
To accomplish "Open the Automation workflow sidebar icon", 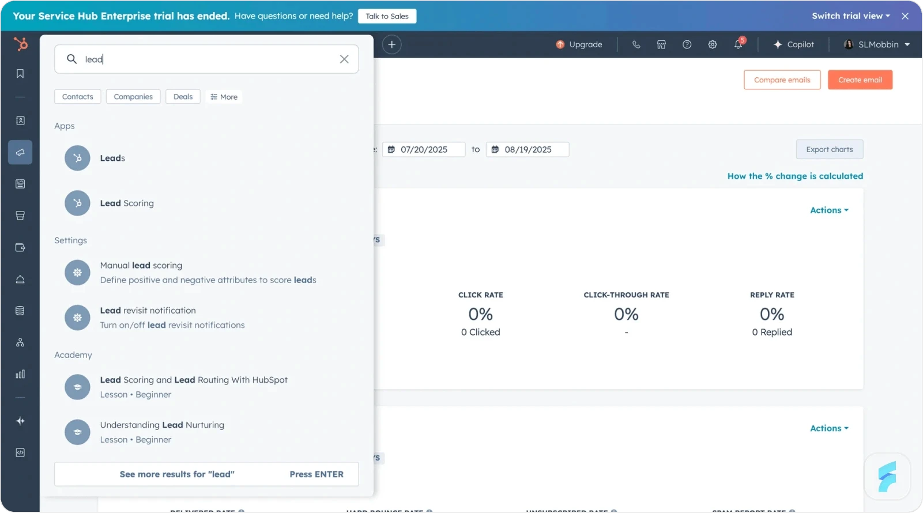I will pos(20,342).
